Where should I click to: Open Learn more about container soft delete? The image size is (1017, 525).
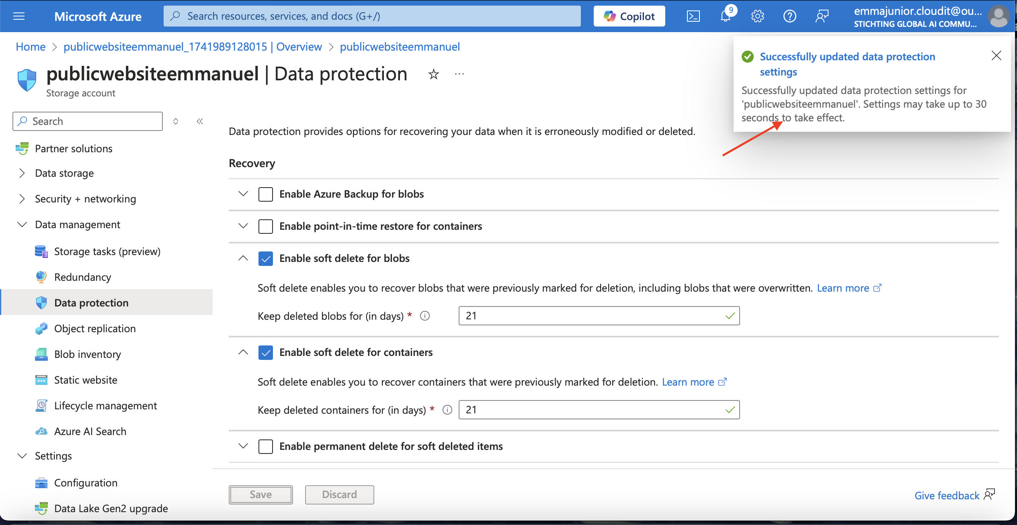694,382
